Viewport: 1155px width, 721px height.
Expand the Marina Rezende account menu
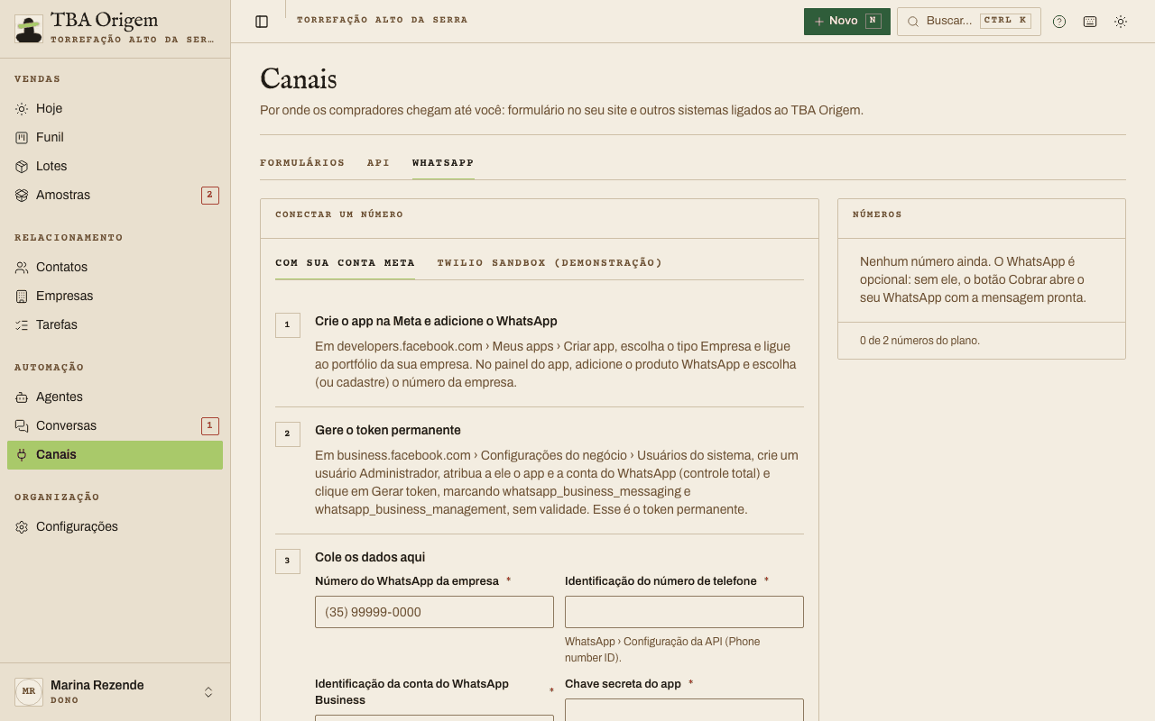point(115,692)
